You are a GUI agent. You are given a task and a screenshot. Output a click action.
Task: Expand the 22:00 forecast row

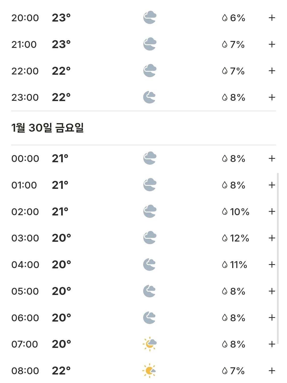click(272, 71)
